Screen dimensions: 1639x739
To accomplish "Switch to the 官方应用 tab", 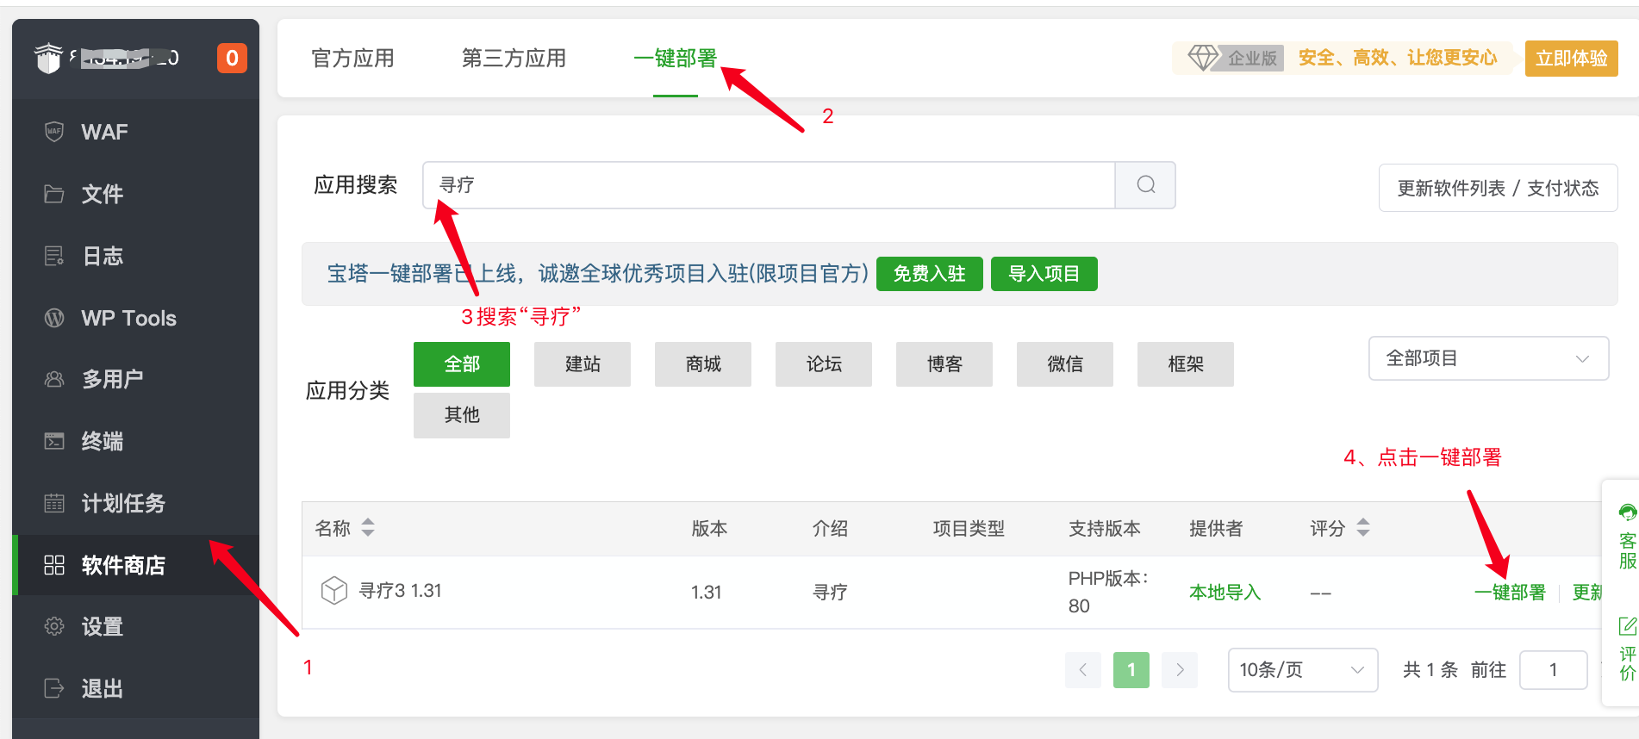I will tap(352, 59).
